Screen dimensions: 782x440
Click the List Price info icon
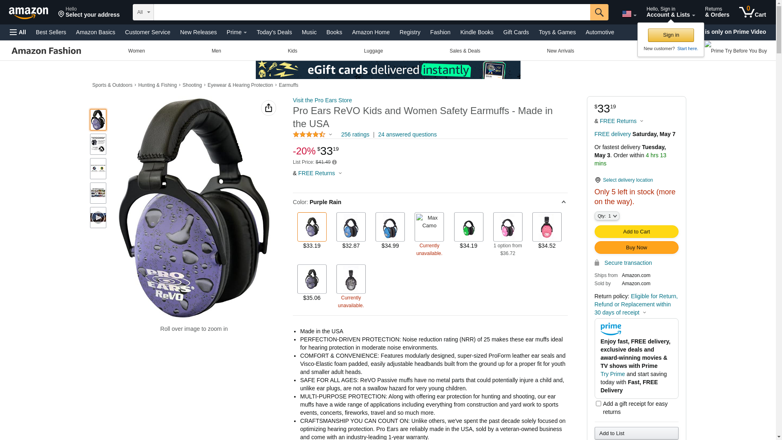coord(334,162)
